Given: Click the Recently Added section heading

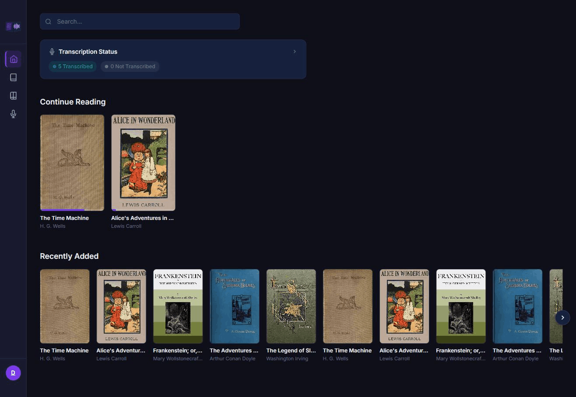Looking at the screenshot, I should 69,256.
